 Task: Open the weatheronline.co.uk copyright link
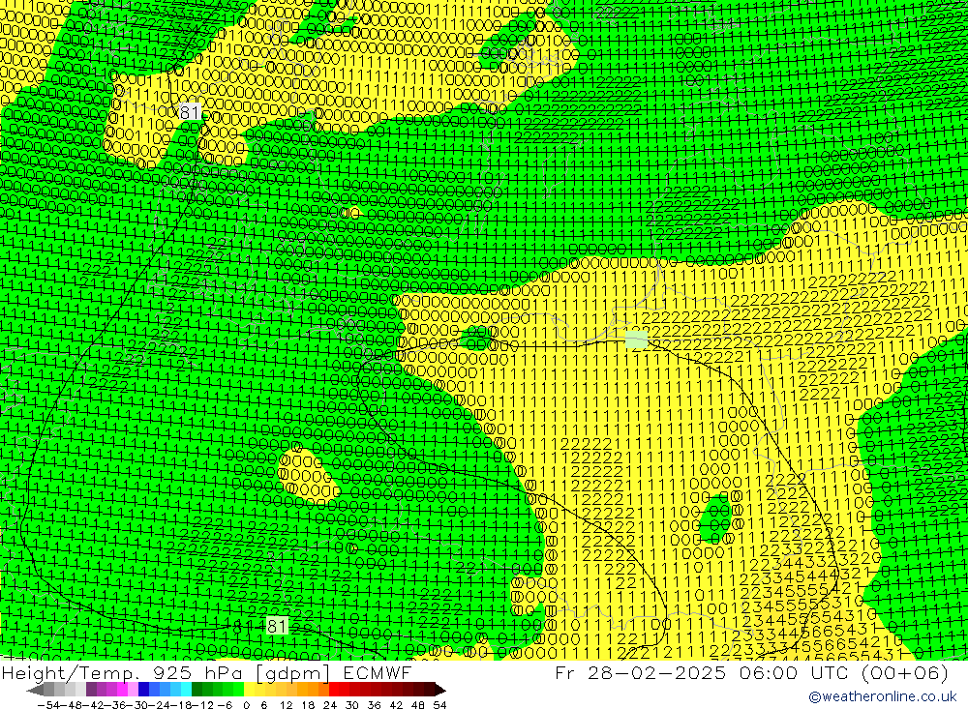click(882, 696)
